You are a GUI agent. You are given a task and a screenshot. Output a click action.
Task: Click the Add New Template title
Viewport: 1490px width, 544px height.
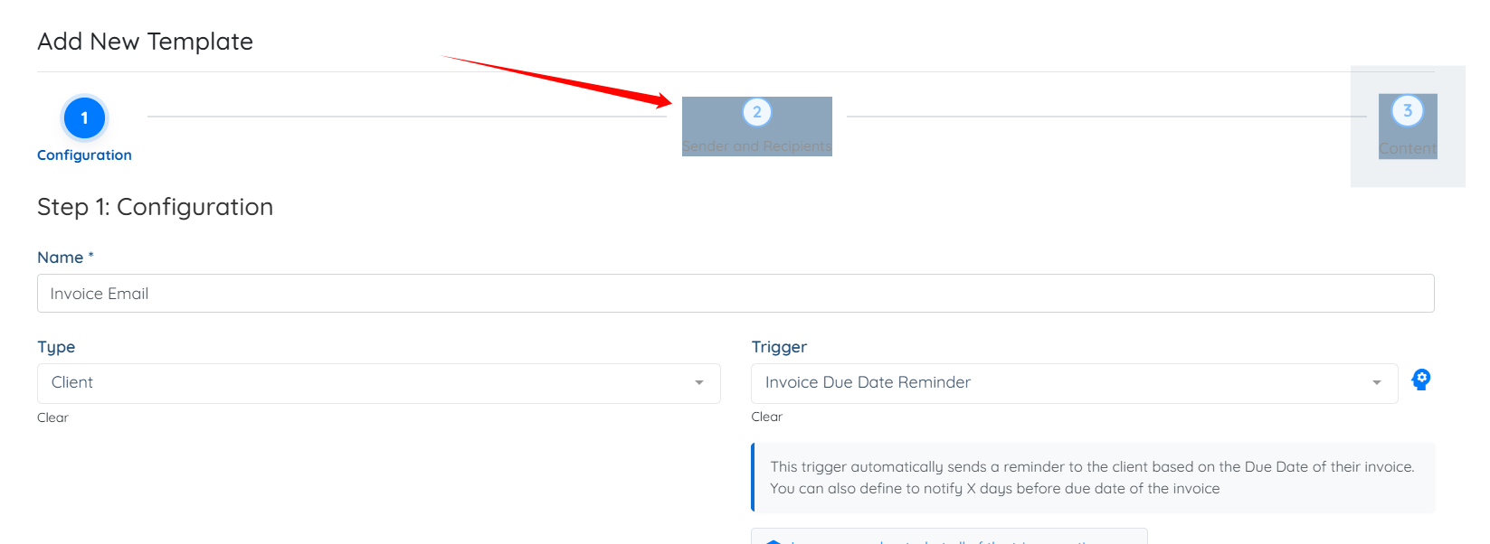145,42
